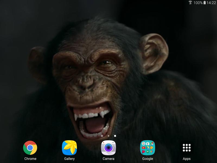Open the Apps drawer grid
Screen dimensions: 217x163
pos(187,148)
